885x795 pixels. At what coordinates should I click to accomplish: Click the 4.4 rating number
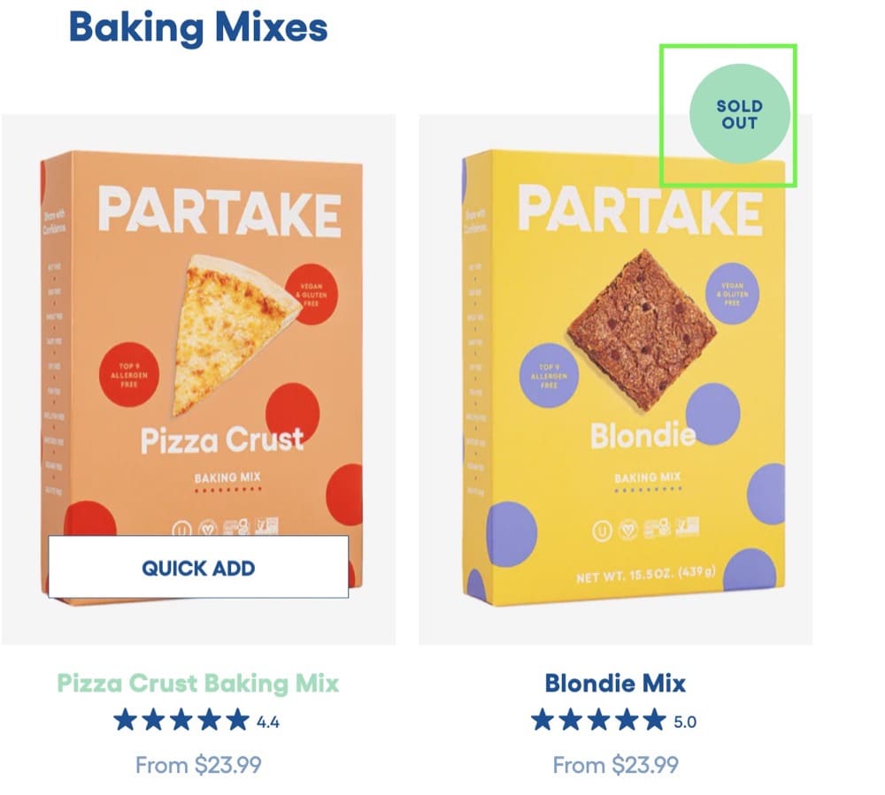(x=268, y=722)
